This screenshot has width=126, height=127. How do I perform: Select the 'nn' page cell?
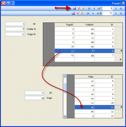point(85,99)
